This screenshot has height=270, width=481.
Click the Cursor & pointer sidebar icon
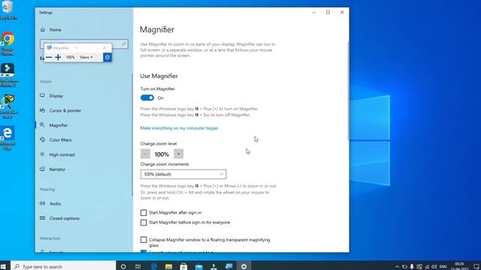click(x=42, y=110)
